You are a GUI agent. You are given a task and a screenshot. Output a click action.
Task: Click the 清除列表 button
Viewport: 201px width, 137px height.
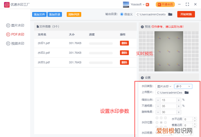pos(74,14)
